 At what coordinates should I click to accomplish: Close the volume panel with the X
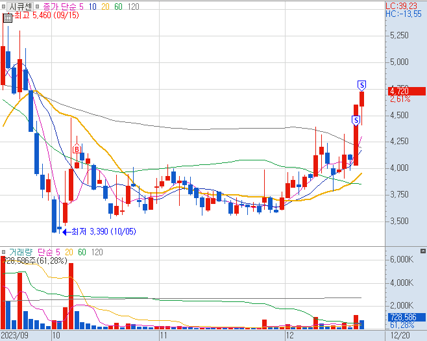423,251
